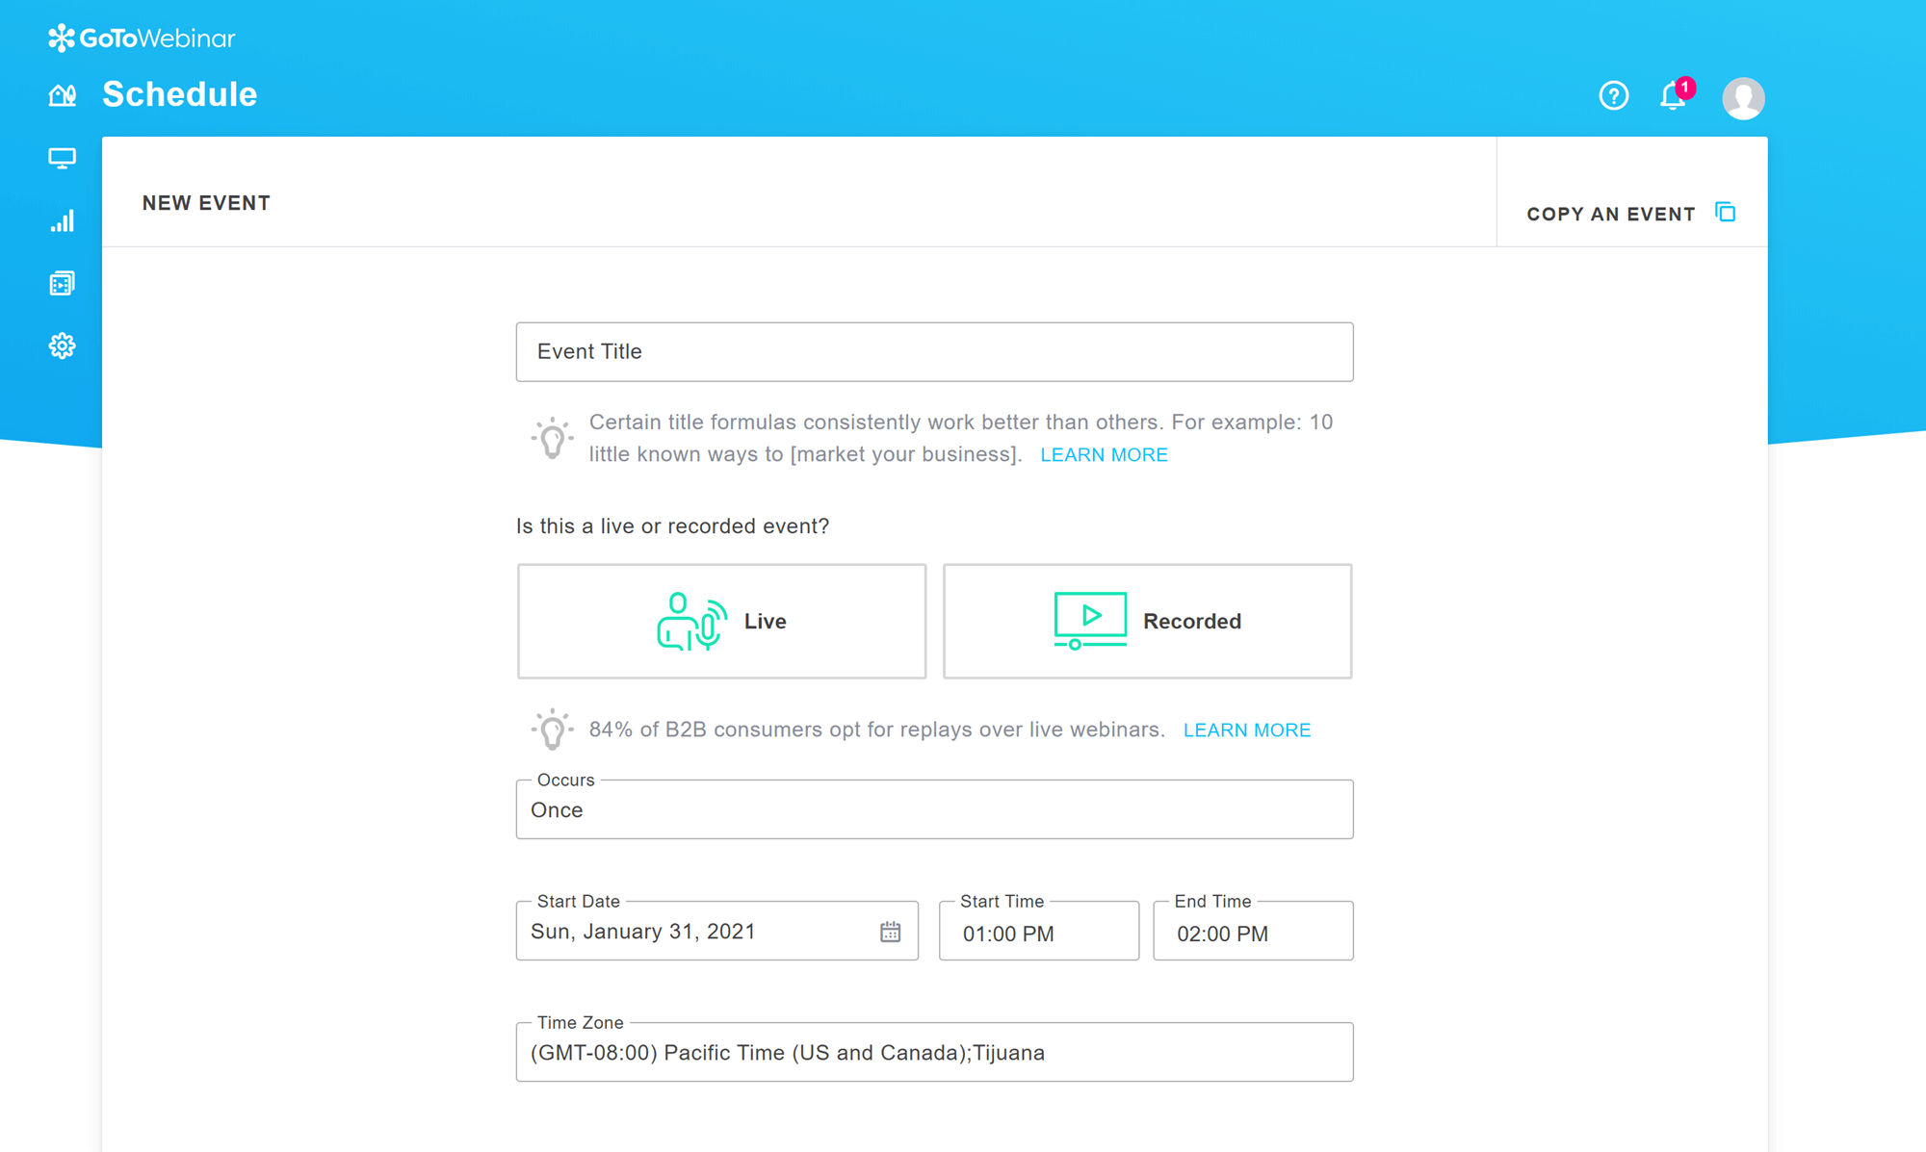Switch to the Copy an Event option

coord(1611,214)
